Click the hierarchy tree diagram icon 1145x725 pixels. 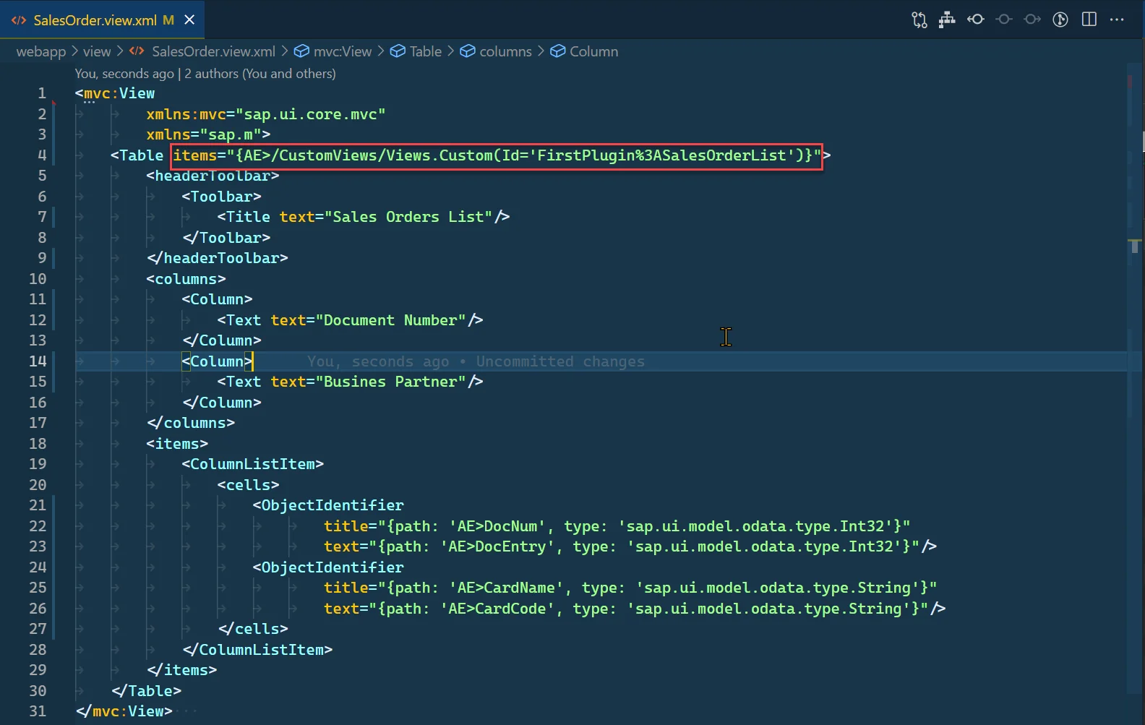[947, 20]
